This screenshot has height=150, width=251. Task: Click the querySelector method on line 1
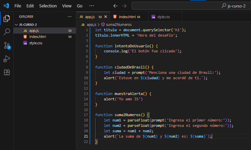[157, 30]
